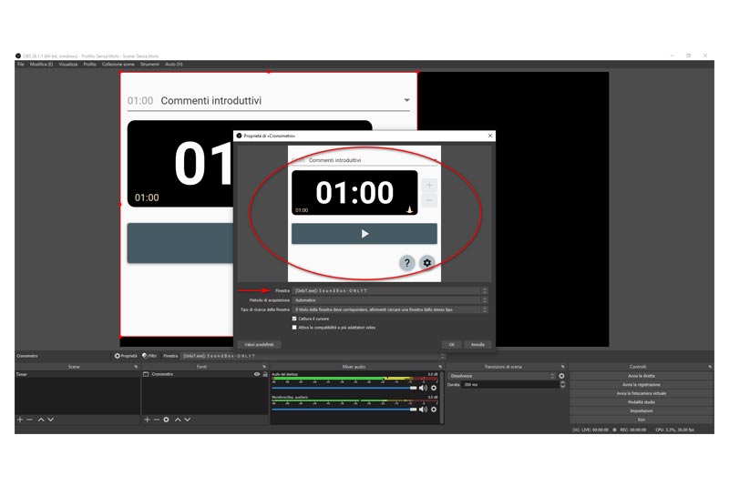The height and width of the screenshot is (486, 729).
Task: Click Annulla to cancel the dialog
Action: click(477, 344)
